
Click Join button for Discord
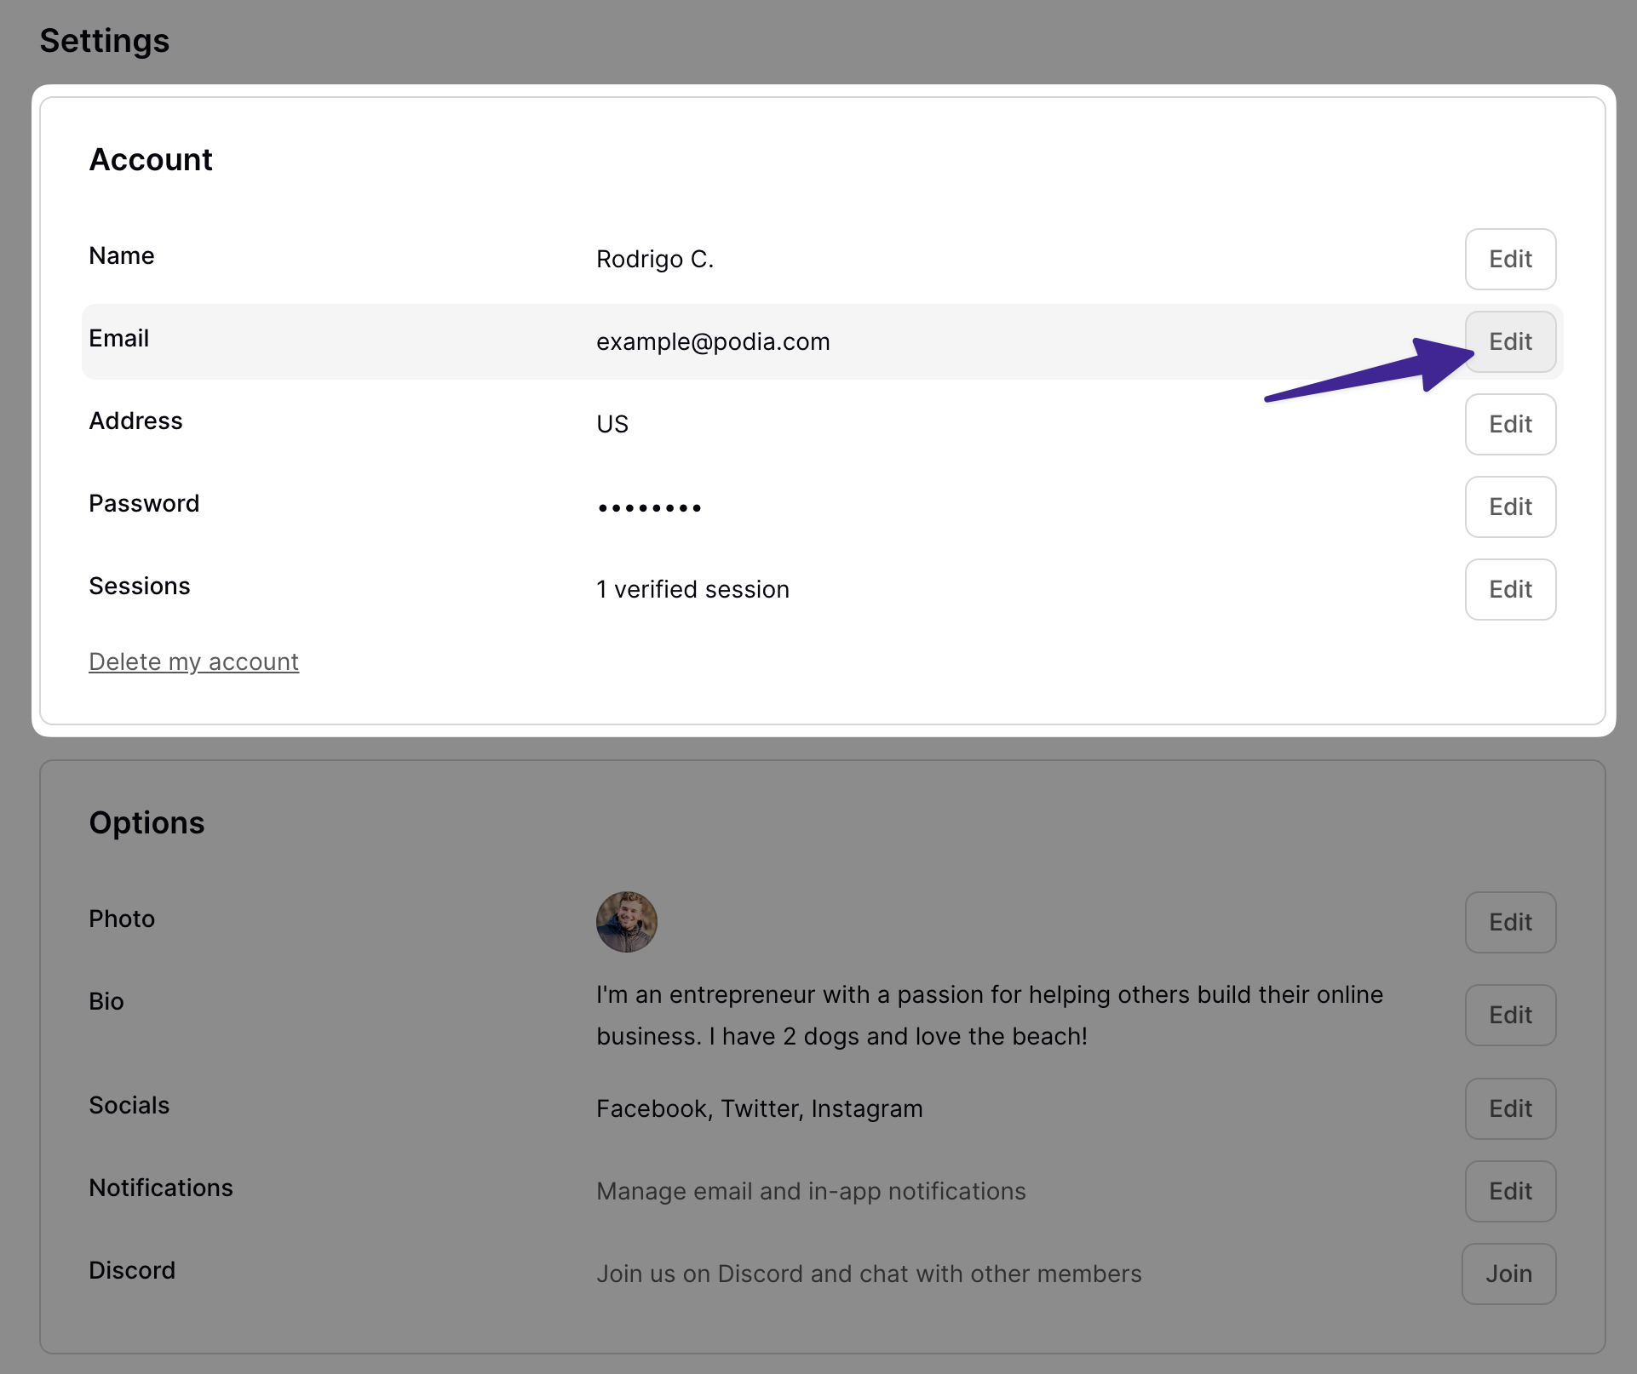[1508, 1274]
